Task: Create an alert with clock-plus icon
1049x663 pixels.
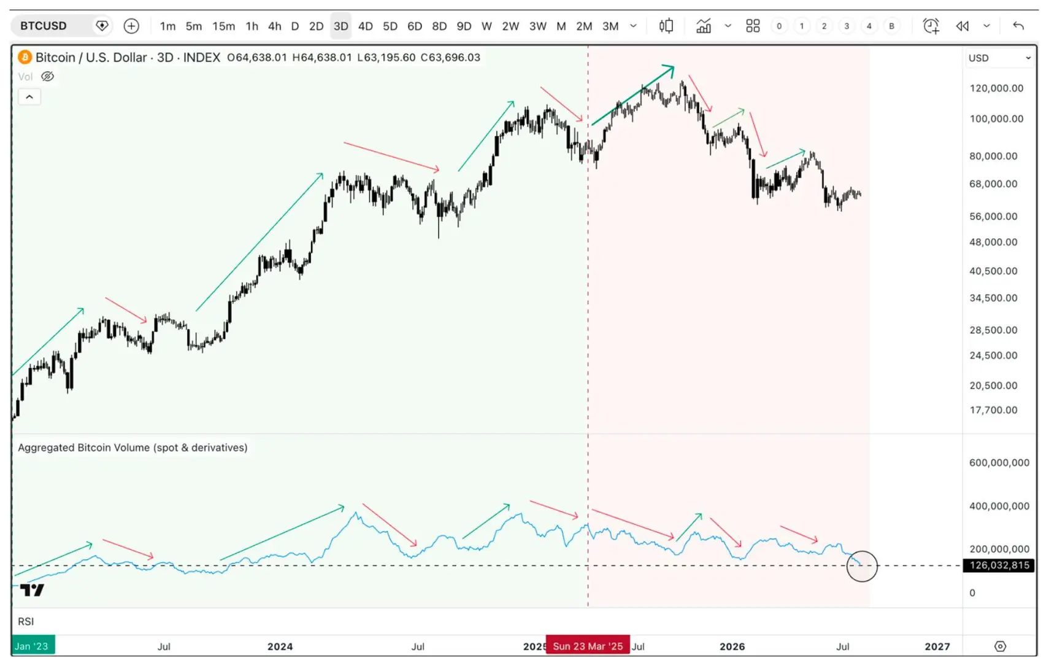Action: tap(931, 26)
